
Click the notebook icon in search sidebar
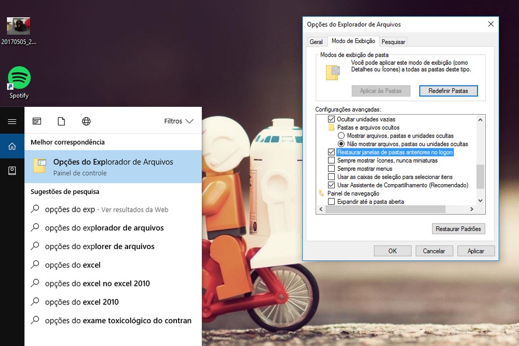(12, 171)
